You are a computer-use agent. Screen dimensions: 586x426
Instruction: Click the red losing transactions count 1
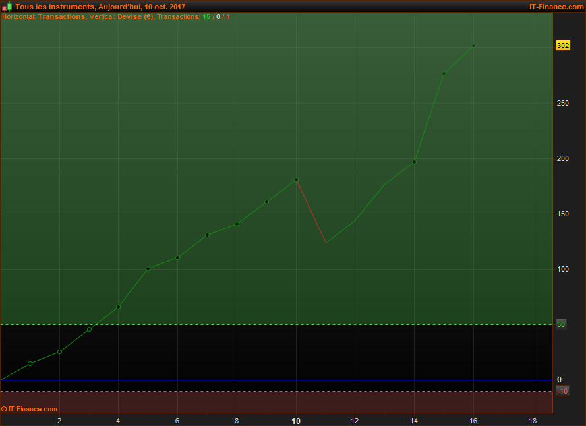click(x=228, y=17)
